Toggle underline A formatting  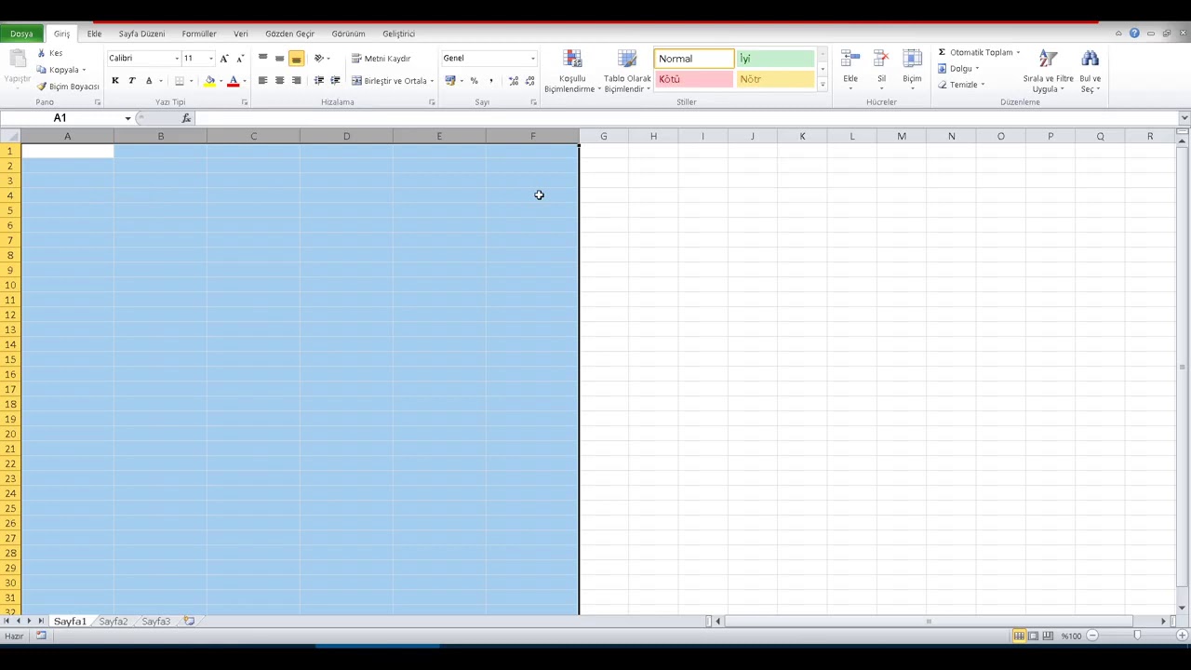149,81
